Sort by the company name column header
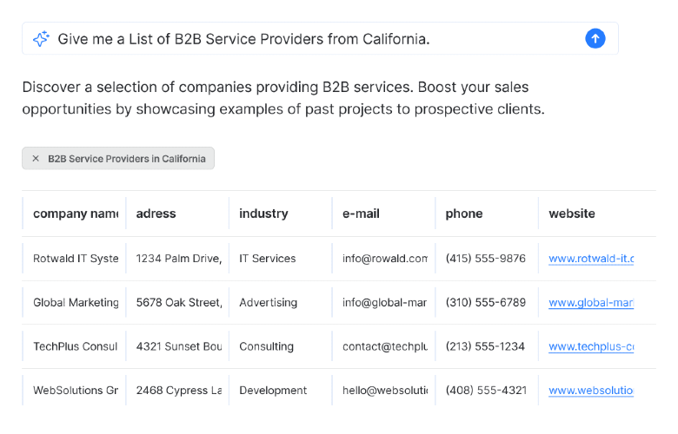Screen dimensions: 678x434 [x=75, y=214]
